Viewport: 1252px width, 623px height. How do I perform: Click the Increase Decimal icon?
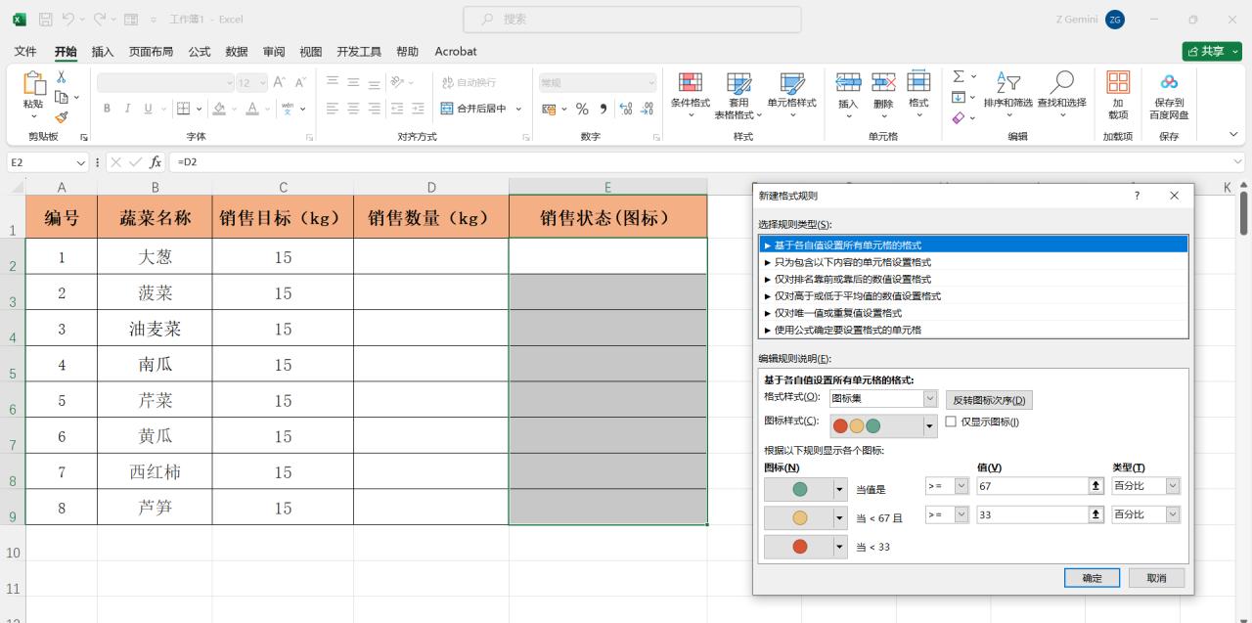(627, 109)
